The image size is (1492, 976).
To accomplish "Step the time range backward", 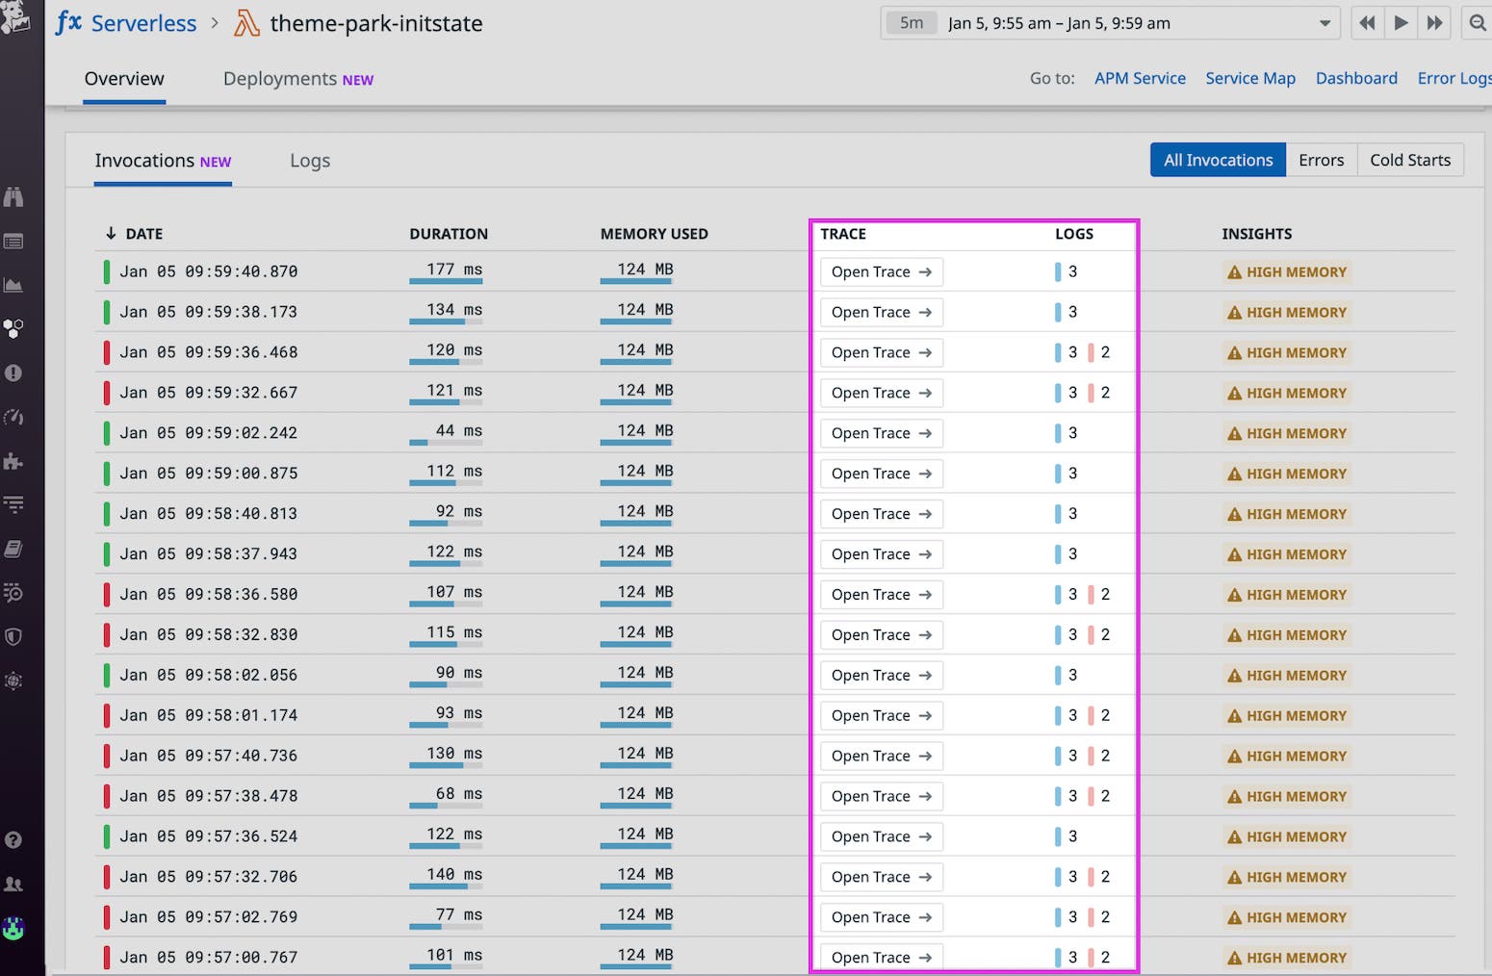I will point(1366,23).
